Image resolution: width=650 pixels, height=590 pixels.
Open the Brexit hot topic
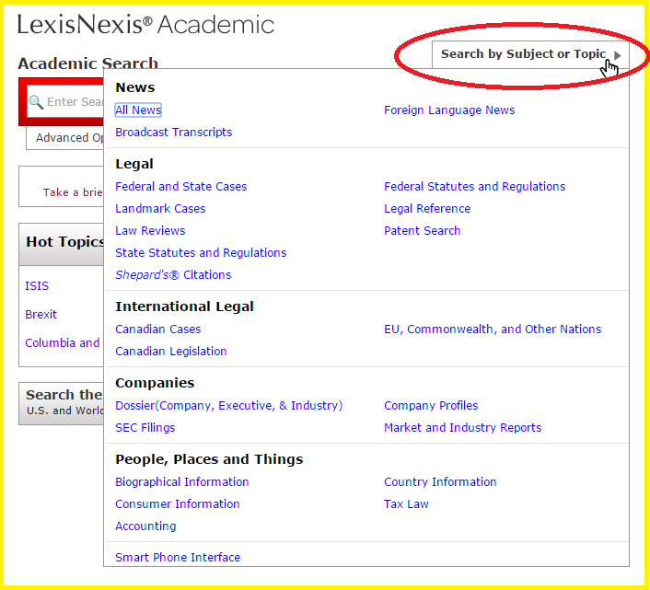41,315
